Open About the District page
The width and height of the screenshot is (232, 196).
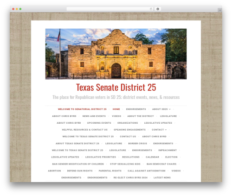[141, 116]
